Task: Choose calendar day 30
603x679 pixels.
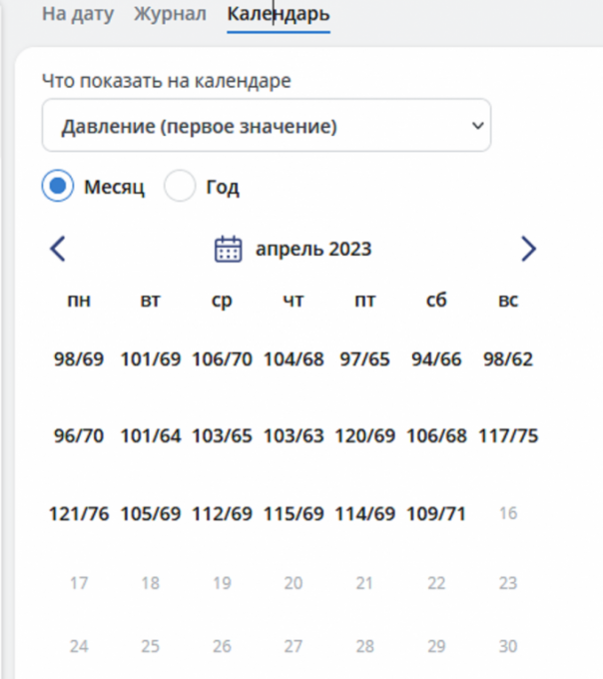Action: [508, 646]
